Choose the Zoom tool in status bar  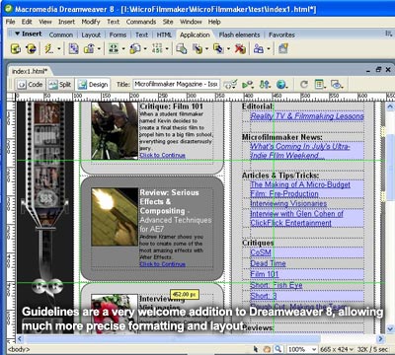click(x=278, y=349)
